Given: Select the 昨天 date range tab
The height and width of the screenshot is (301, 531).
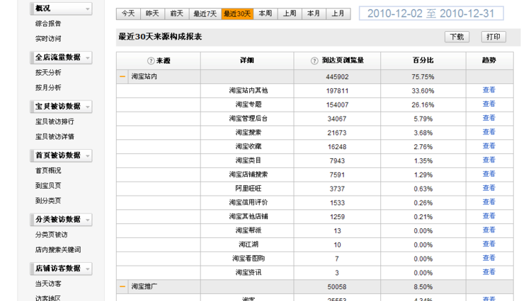Looking at the screenshot, I should click(x=152, y=13).
